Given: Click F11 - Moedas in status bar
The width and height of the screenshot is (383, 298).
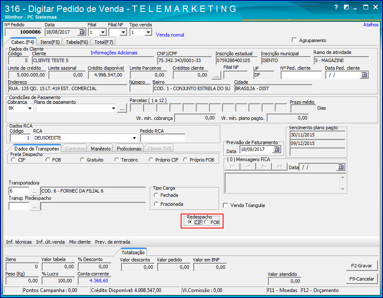Looking at the screenshot, I should 282,290.
